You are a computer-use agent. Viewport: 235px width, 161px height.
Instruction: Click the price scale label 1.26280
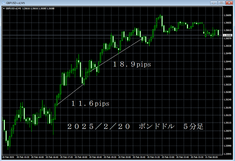[x=227, y=92]
